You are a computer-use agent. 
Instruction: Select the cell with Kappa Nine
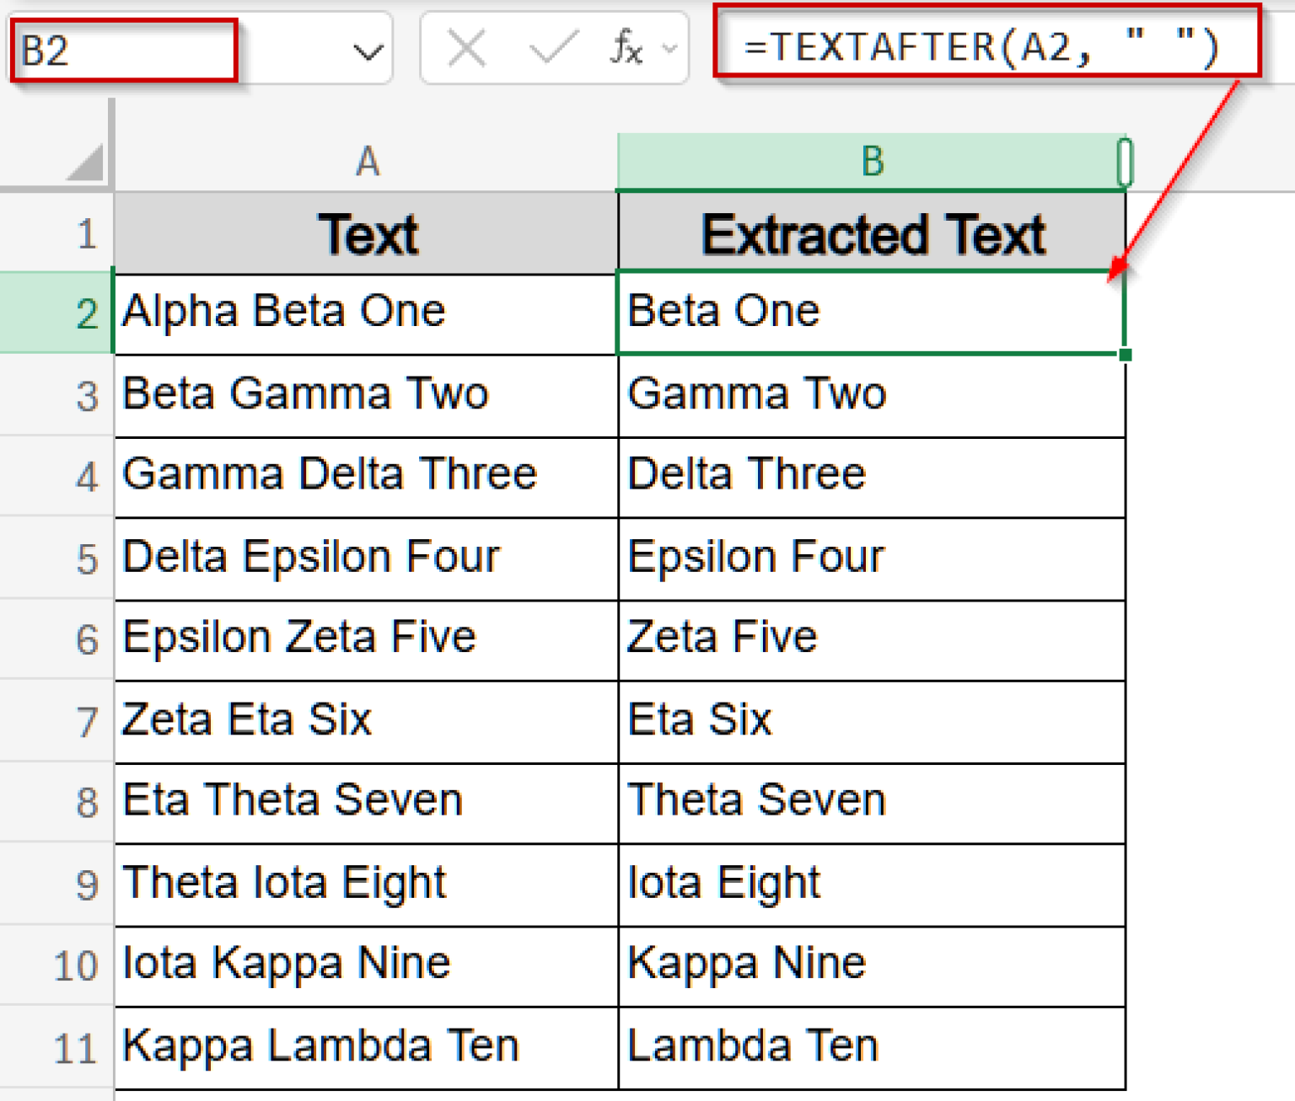[x=872, y=964]
